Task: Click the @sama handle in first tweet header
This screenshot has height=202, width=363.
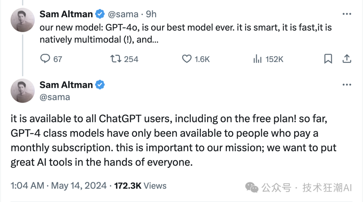Action: click(x=123, y=14)
